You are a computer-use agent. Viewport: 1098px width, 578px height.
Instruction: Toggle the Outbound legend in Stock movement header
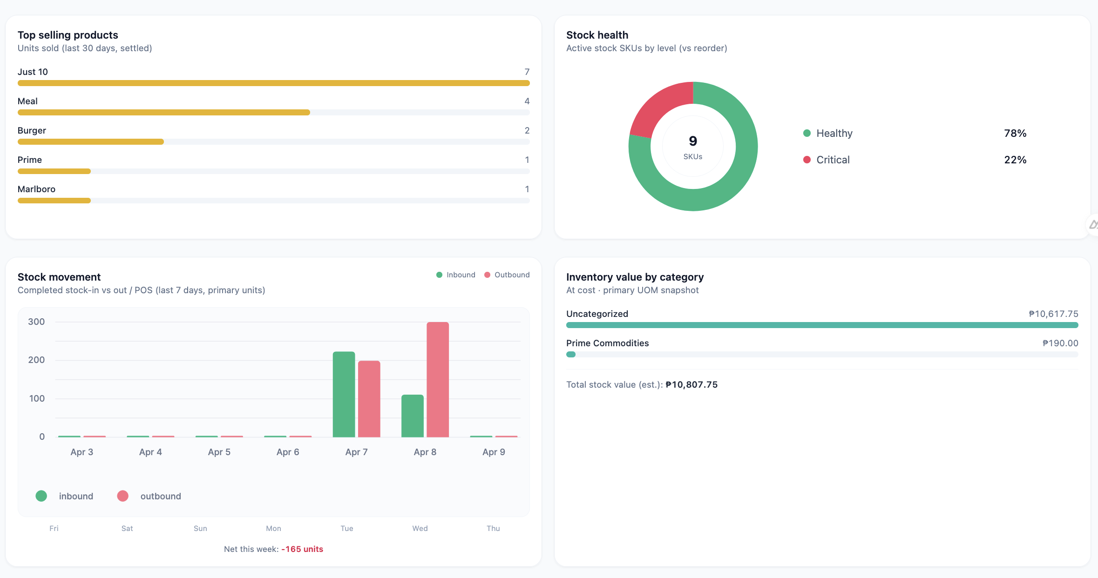pyautogui.click(x=507, y=275)
